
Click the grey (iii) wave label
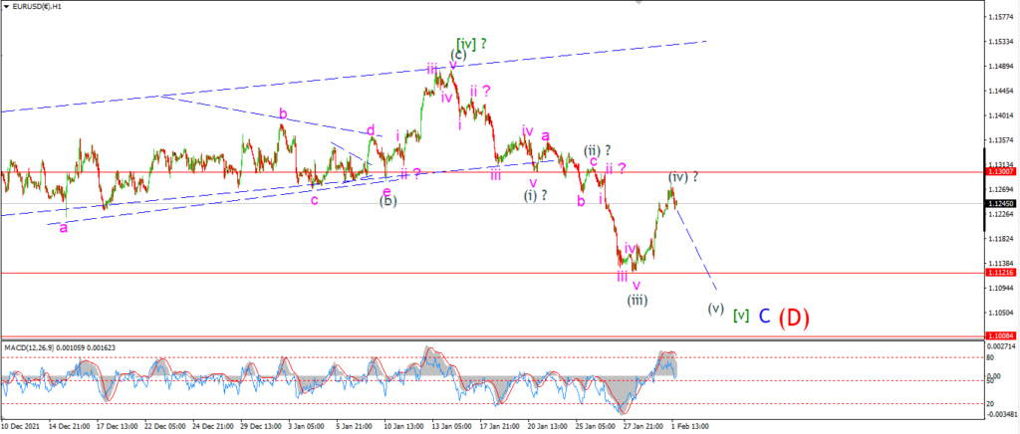pos(637,300)
